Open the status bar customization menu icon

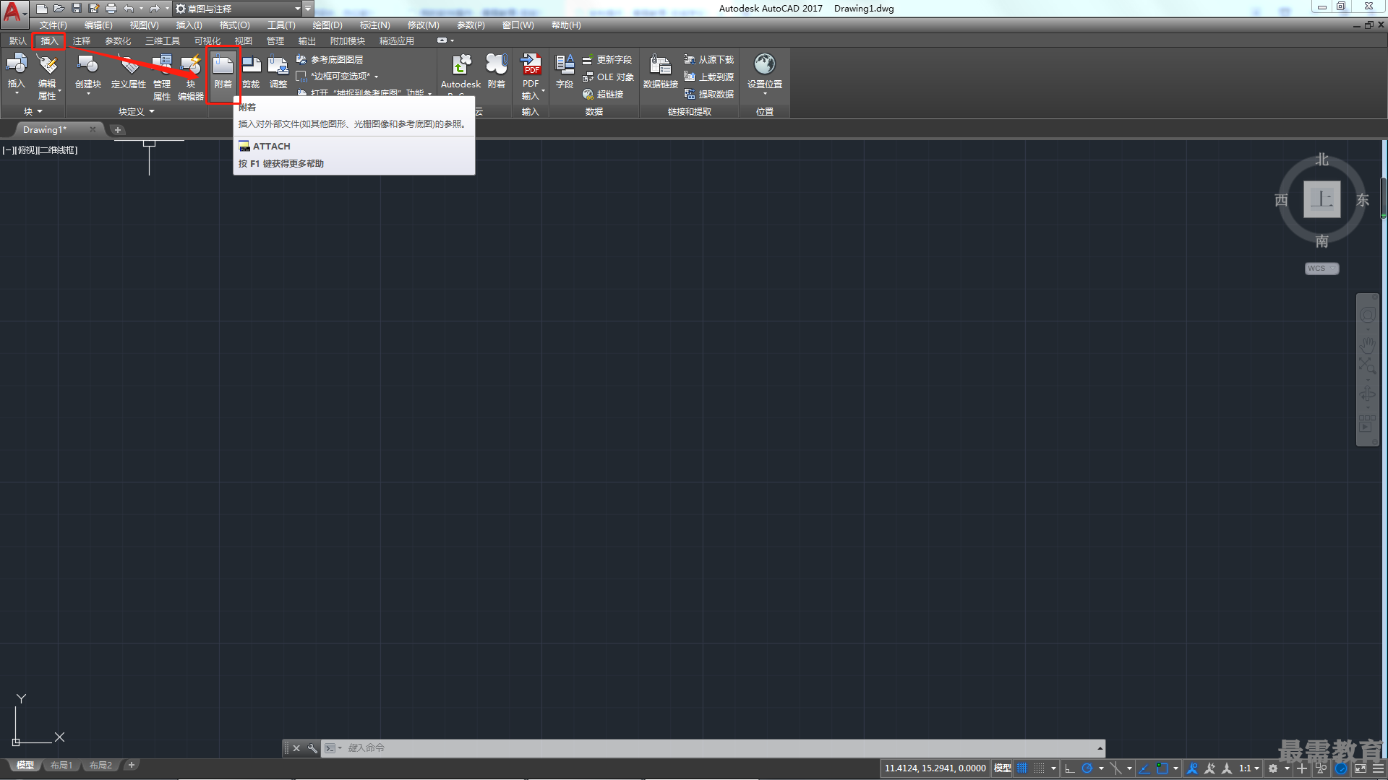pos(1379,768)
